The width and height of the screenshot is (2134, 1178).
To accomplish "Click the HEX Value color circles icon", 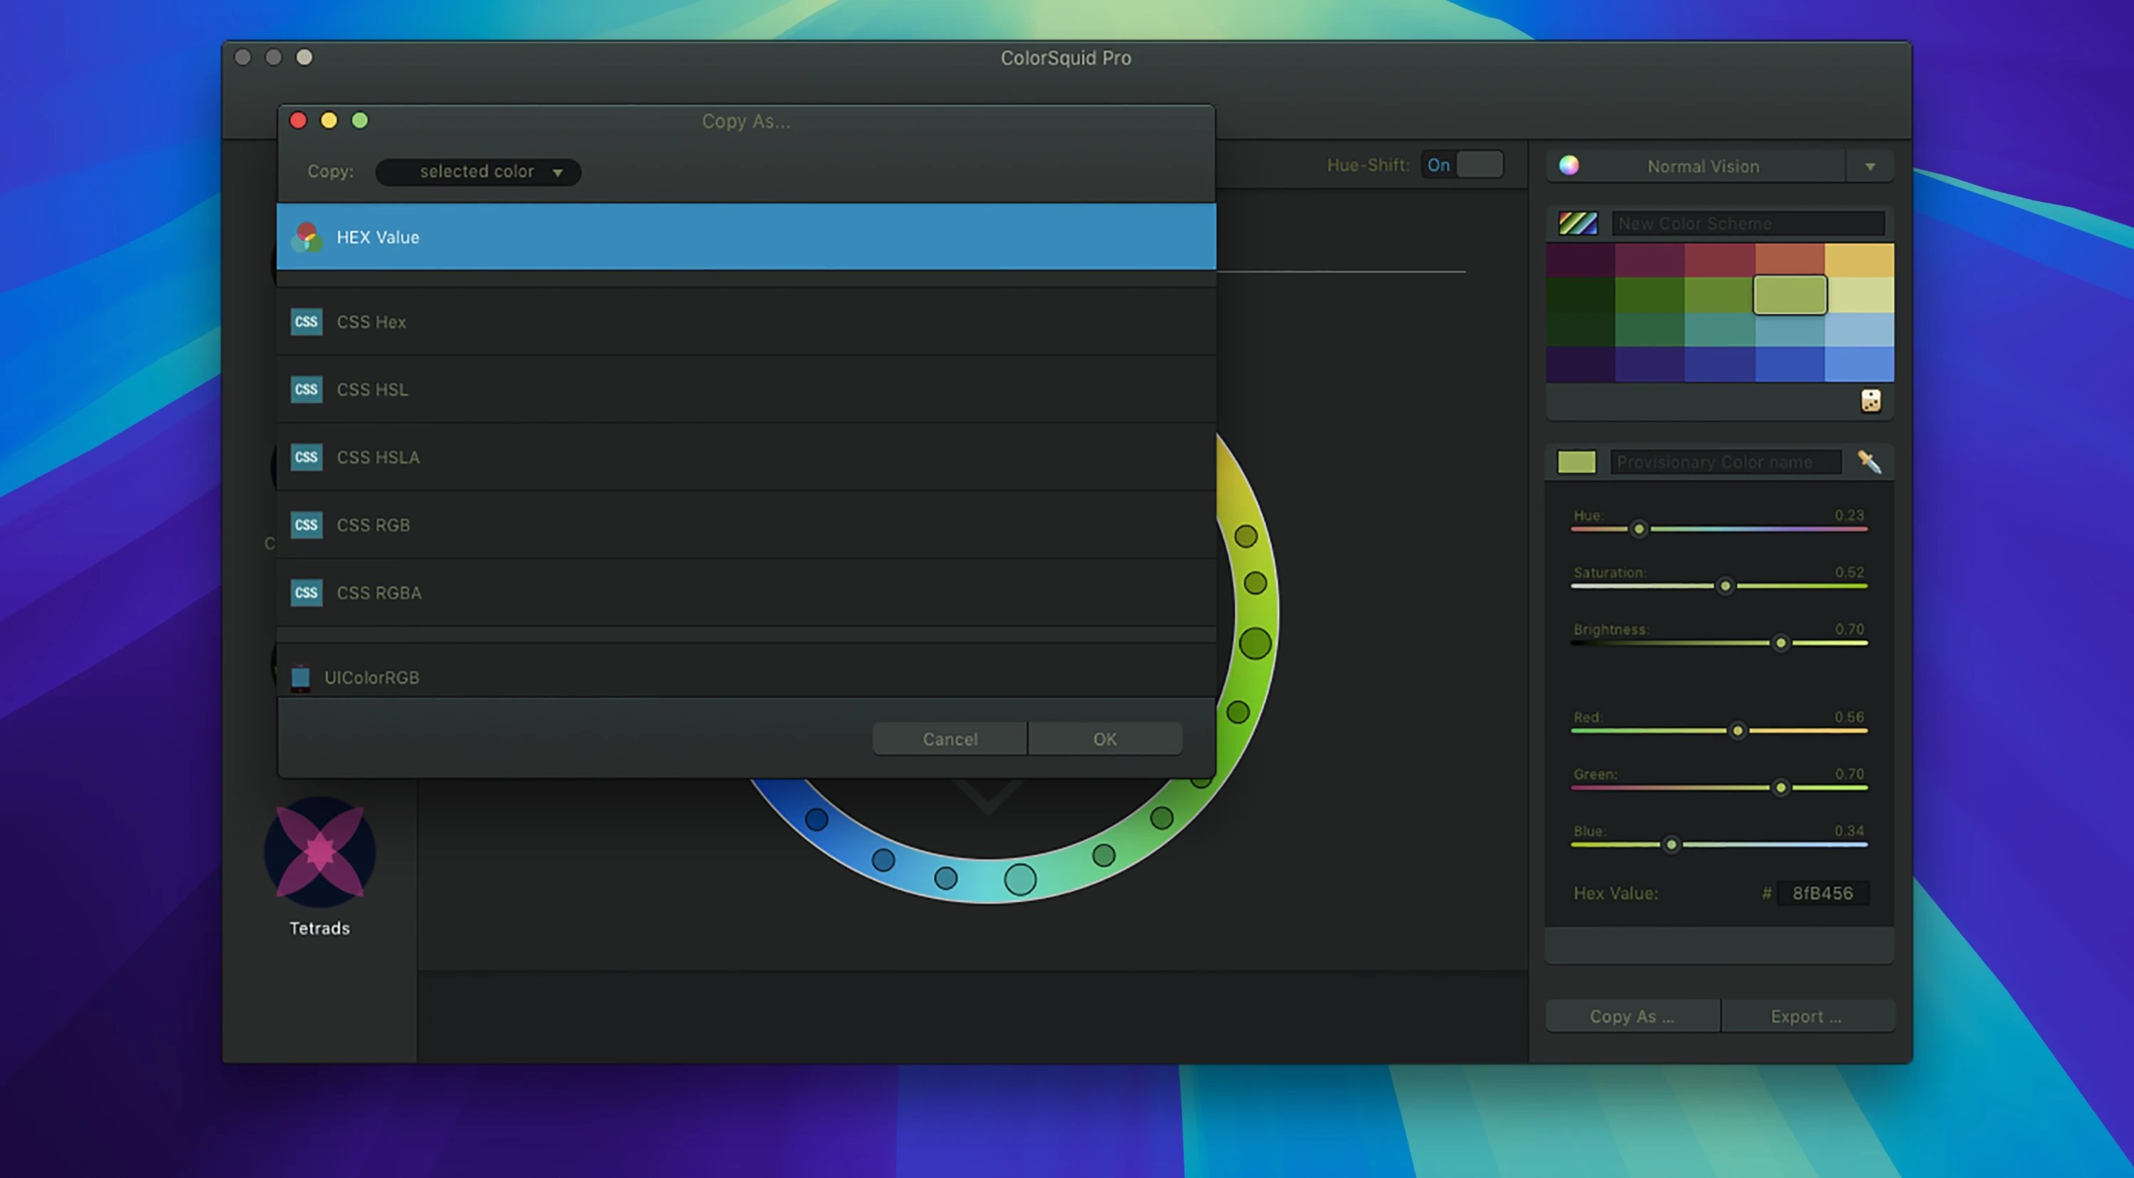I will click(307, 237).
